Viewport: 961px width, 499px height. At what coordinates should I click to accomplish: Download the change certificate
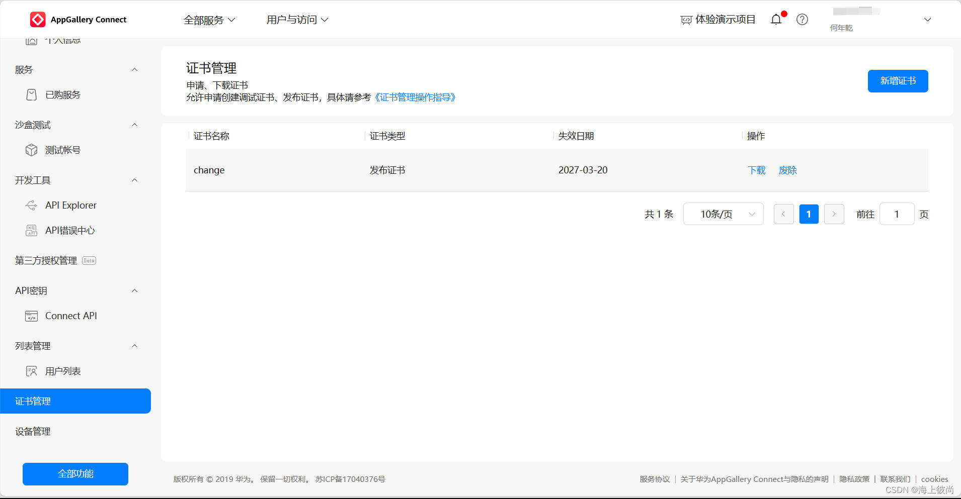(757, 170)
